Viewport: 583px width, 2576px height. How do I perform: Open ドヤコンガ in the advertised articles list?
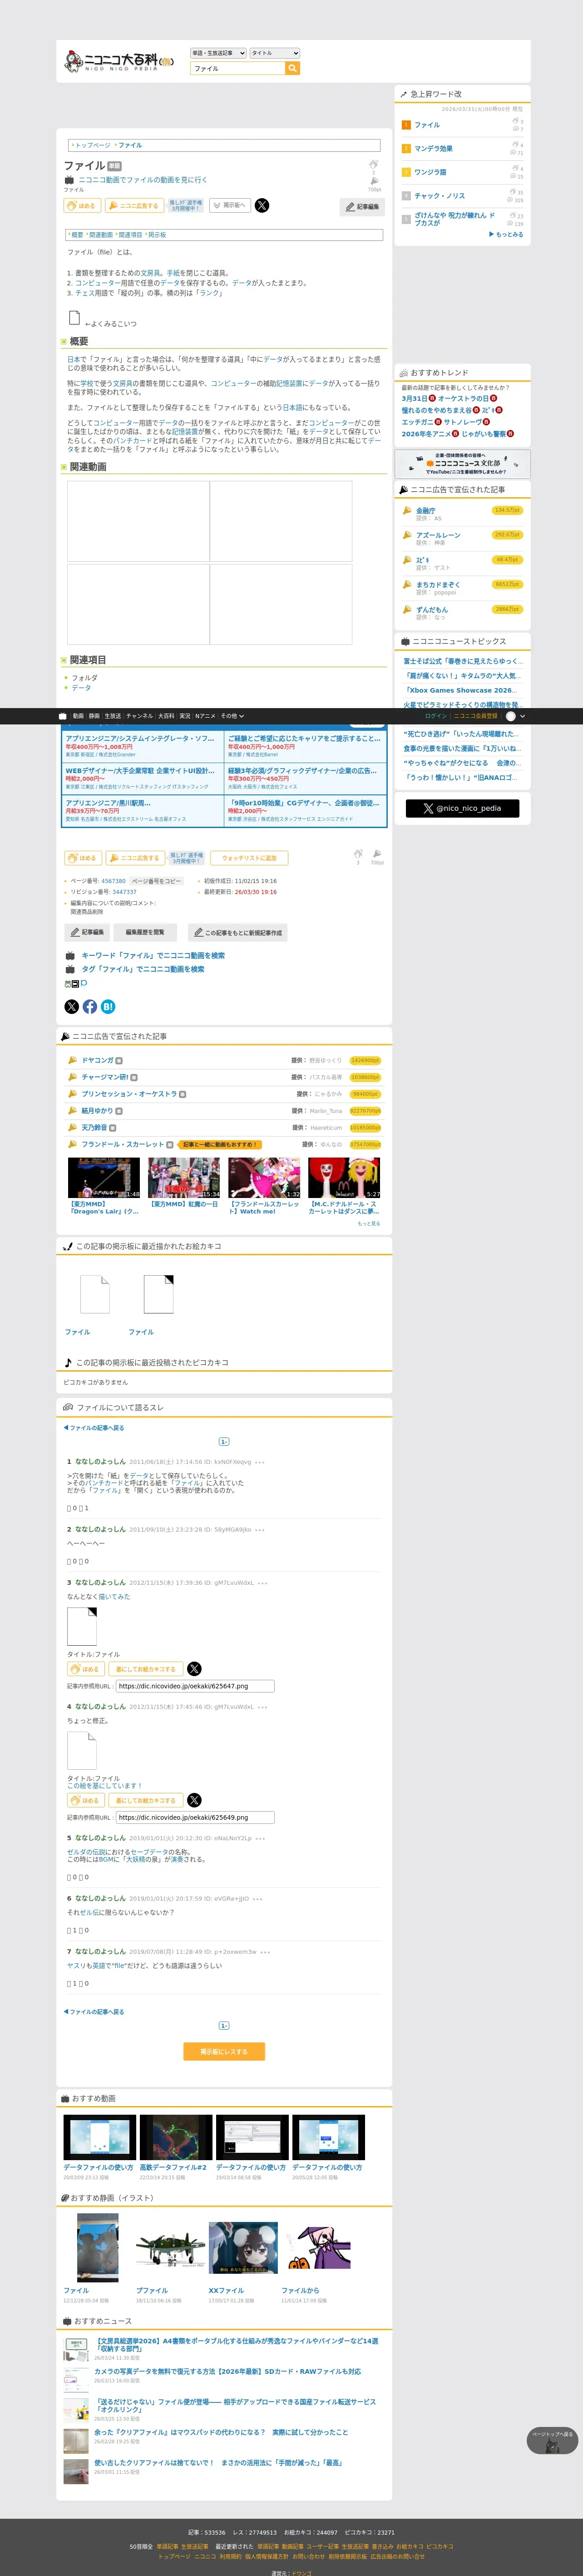click(98, 1060)
